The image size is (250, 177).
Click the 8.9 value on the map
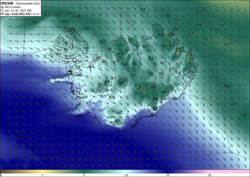pyautogui.click(x=113, y=78)
